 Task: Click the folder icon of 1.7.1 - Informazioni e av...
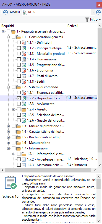tap(24, 154)
